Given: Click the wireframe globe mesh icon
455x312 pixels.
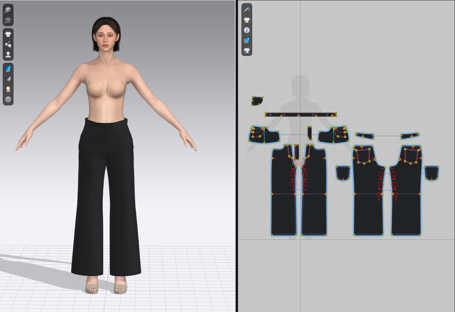Looking at the screenshot, I should (x=8, y=99).
